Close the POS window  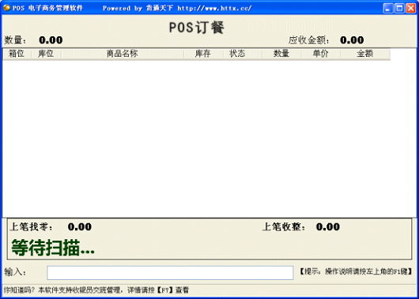tap(411, 8)
